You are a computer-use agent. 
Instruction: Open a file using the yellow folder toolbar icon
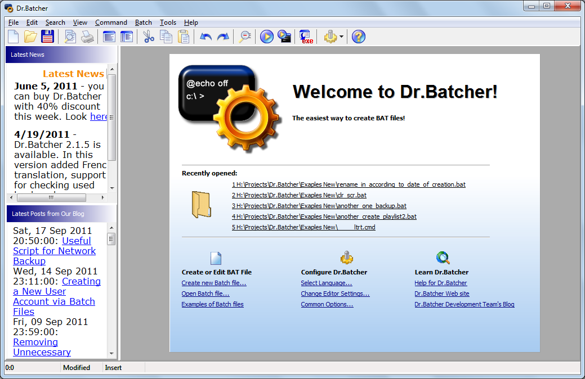[30, 37]
